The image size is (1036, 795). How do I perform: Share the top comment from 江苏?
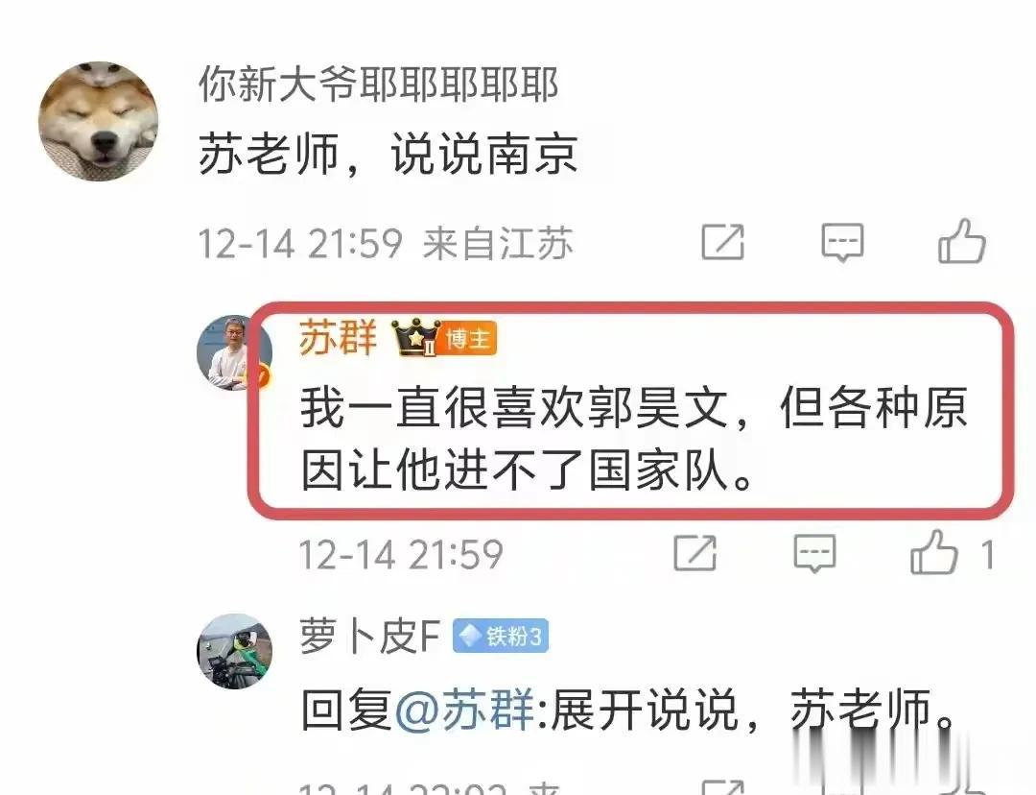click(723, 242)
